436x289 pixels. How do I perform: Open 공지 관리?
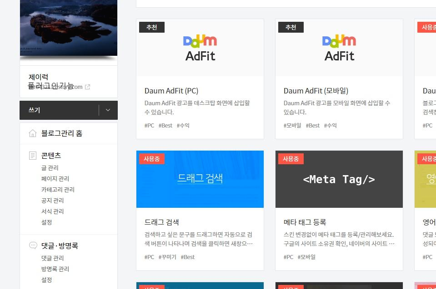53,200
